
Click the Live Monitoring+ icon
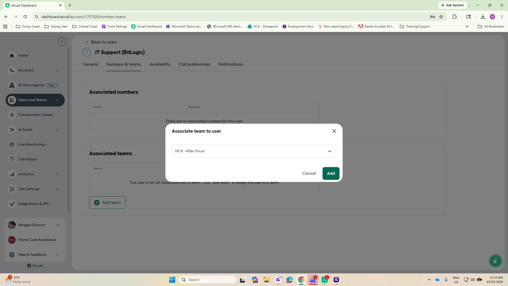click(12, 145)
